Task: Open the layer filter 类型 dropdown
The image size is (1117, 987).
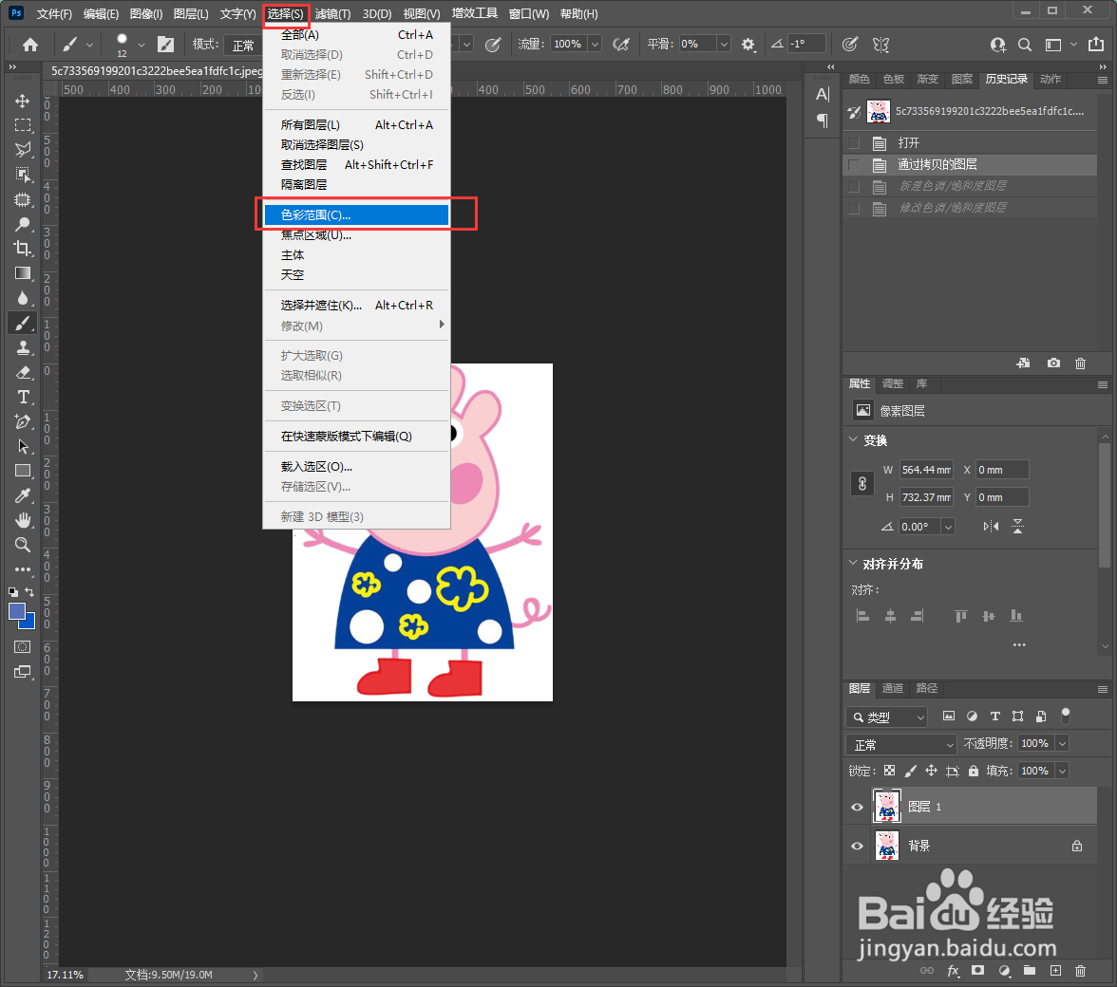Action: (887, 717)
